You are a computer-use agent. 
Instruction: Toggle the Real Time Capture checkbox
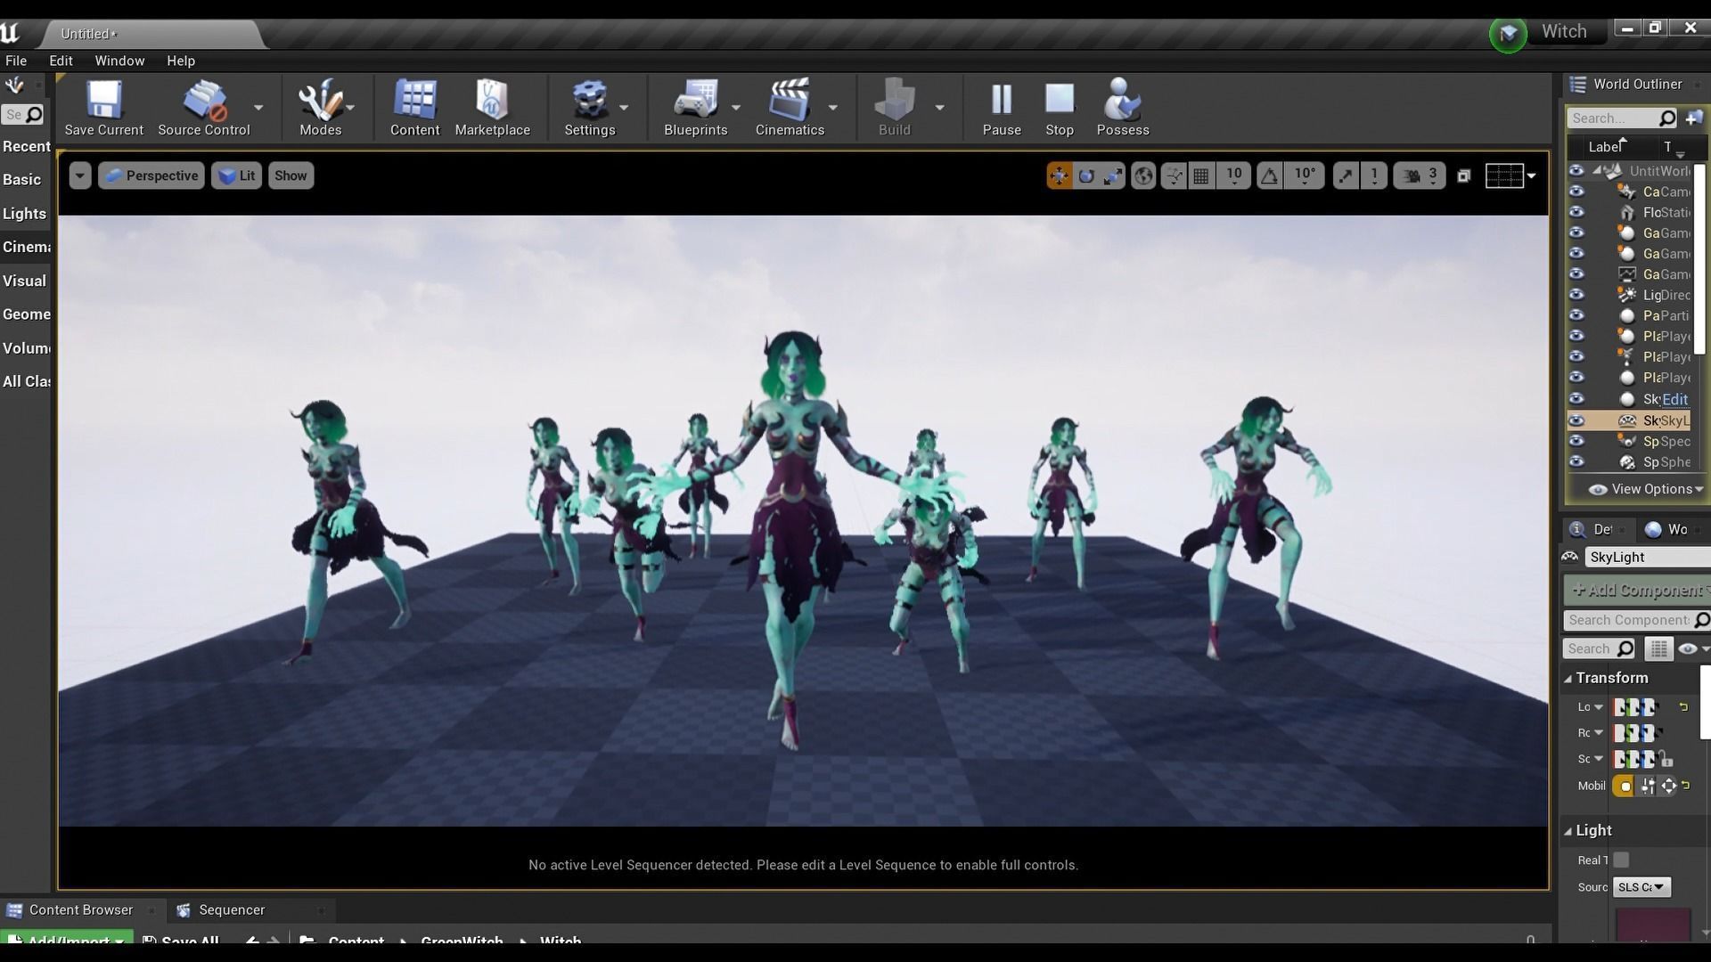tap(1621, 860)
